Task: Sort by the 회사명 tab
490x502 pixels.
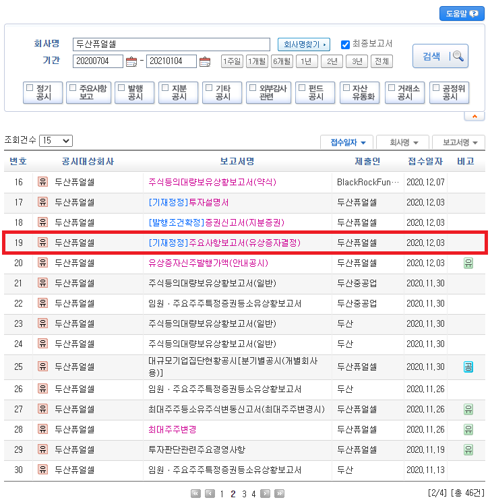Action: coord(403,142)
